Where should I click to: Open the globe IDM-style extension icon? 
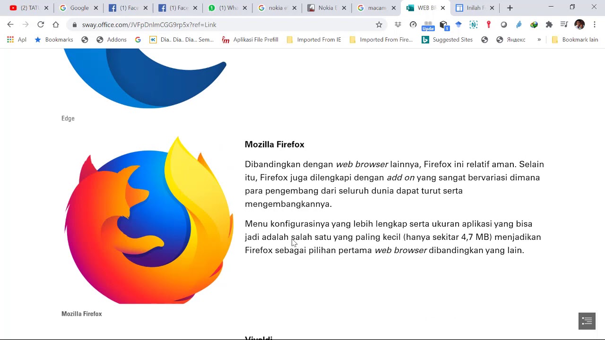pos(534,25)
